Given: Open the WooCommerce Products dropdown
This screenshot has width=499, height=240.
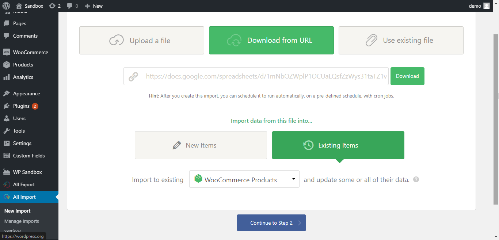Looking at the screenshot, I should tap(244, 179).
